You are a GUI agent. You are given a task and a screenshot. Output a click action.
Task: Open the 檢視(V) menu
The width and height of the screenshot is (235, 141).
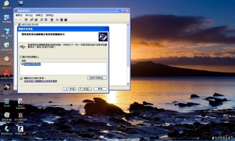[39, 15]
